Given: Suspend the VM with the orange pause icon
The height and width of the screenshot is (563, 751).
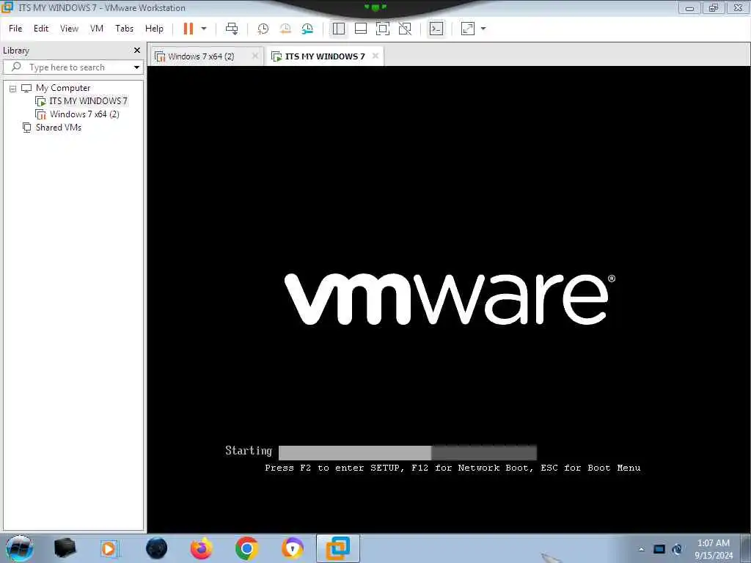Looking at the screenshot, I should pyautogui.click(x=188, y=29).
